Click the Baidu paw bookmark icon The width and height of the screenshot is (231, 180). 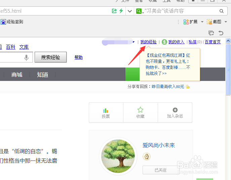click(x=3, y=22)
